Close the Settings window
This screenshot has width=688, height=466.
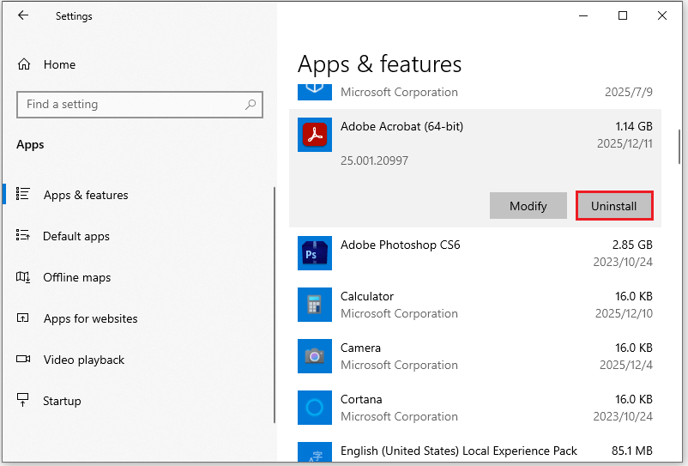(x=662, y=15)
